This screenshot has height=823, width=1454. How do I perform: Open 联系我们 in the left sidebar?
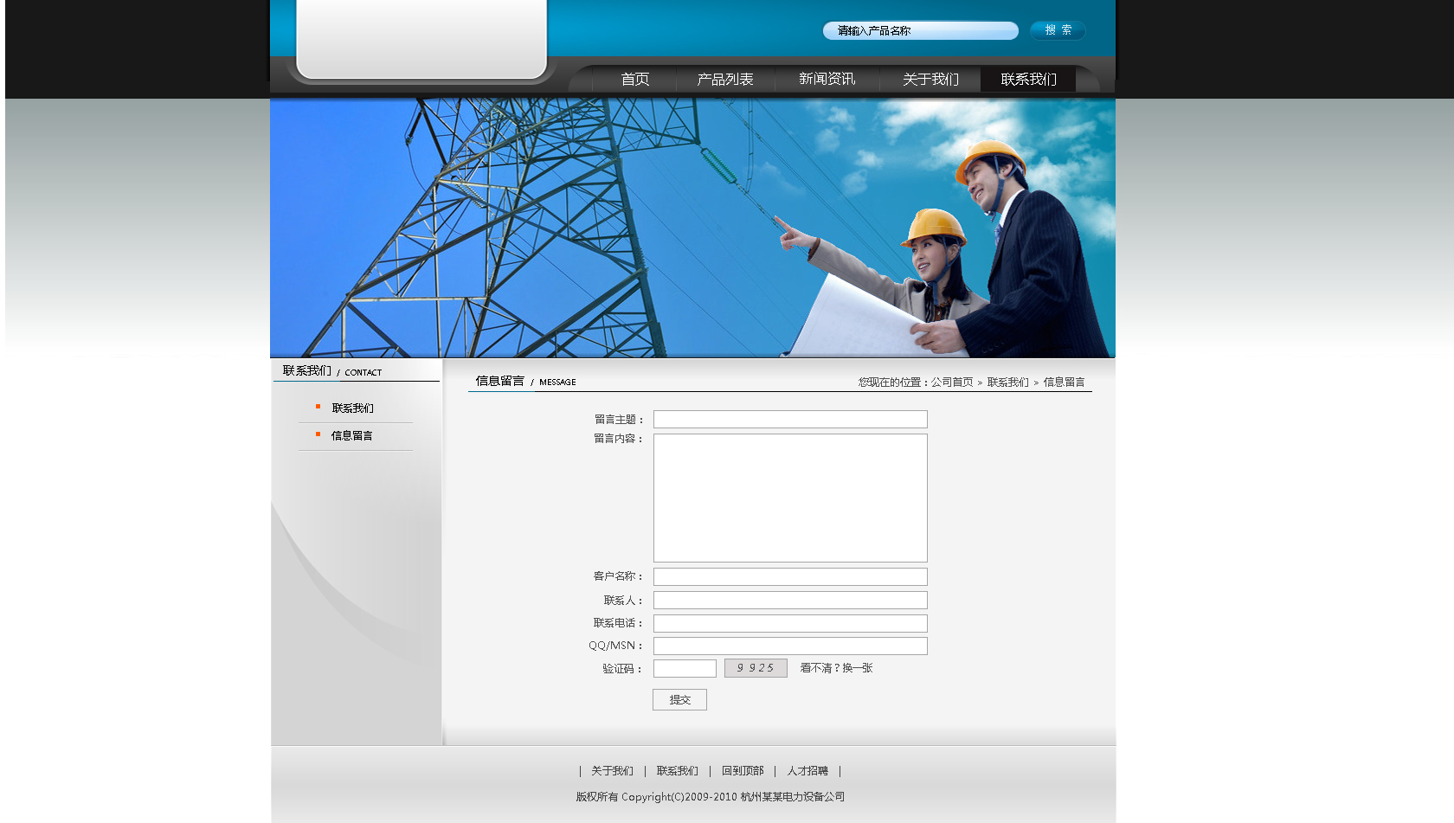tap(352, 408)
